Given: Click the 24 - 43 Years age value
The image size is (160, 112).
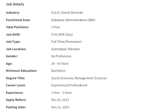Looking at the screenshot, I should [60, 64].
